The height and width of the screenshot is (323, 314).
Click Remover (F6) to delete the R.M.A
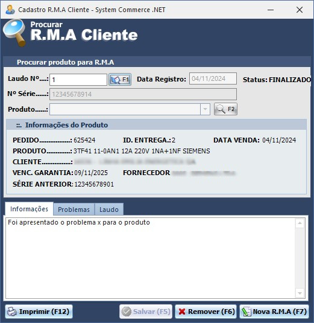[x=206, y=312]
